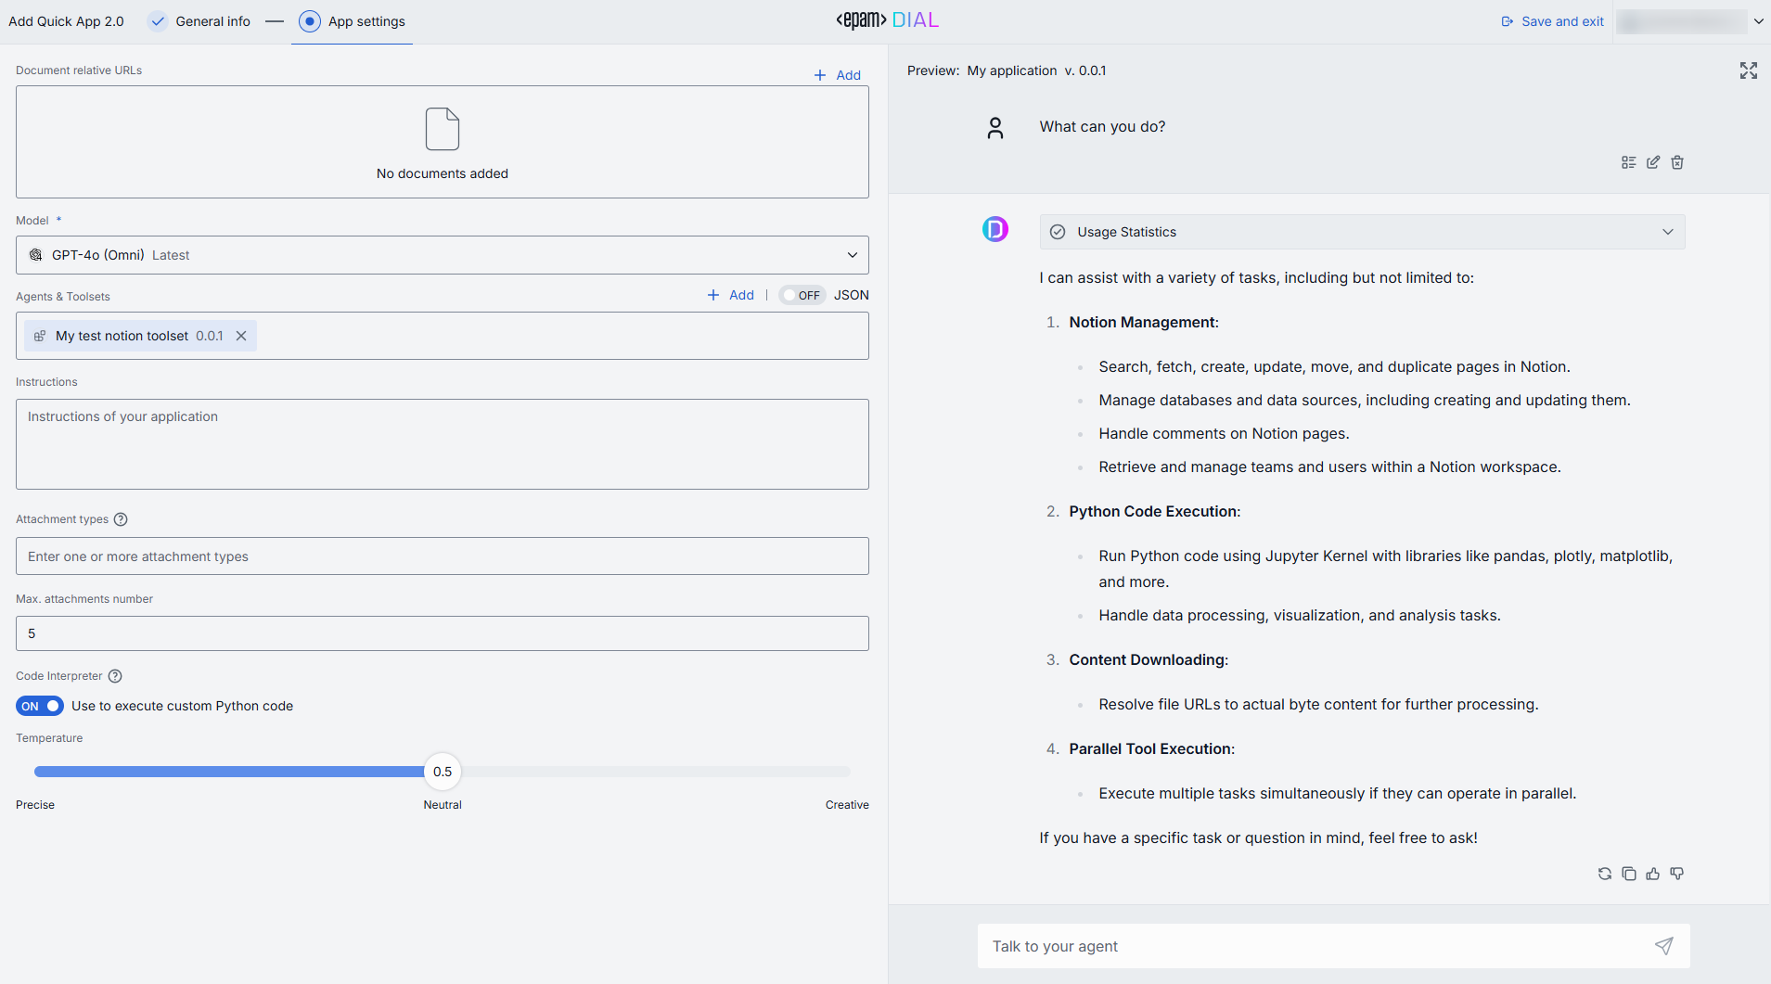Copy the assistant response
This screenshot has height=984, width=1771.
[x=1628, y=874]
